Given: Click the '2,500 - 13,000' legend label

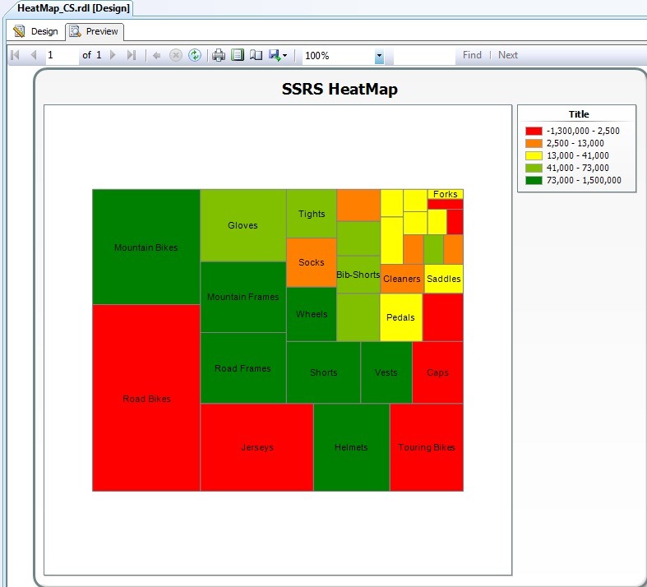Looking at the screenshot, I should coord(575,144).
